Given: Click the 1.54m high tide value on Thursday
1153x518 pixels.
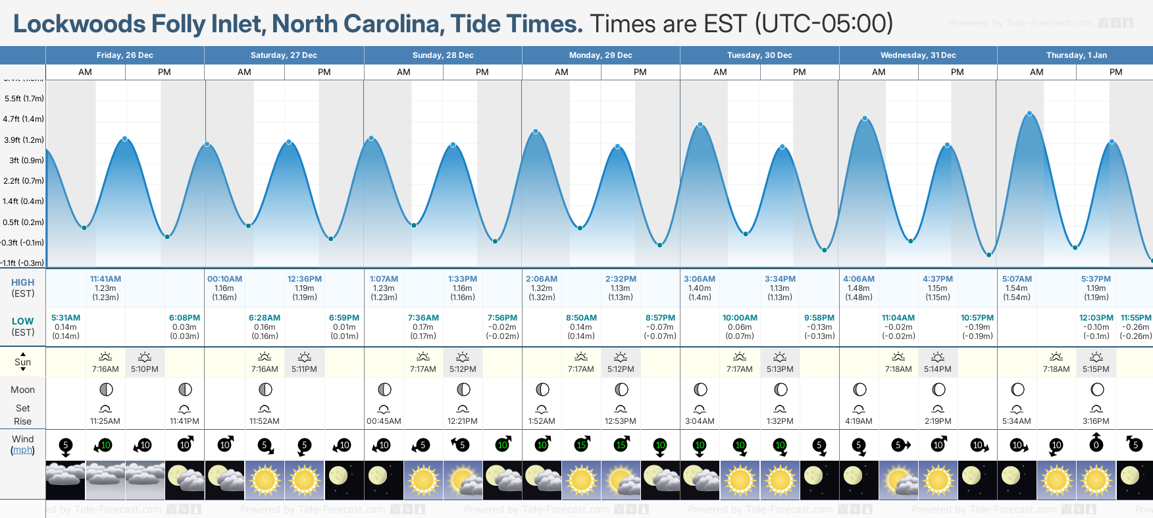Looking at the screenshot, I should click(x=1017, y=288).
